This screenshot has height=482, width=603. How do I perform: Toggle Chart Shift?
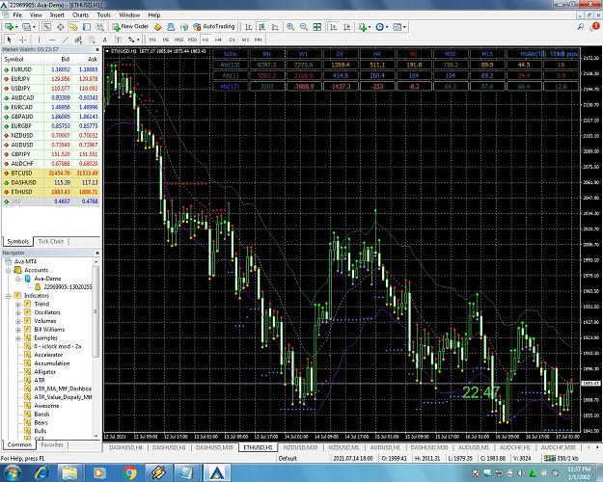347,27
